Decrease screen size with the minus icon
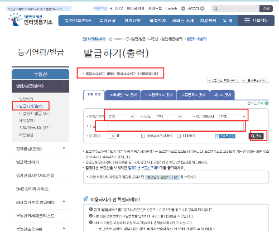279x232 pixels. coord(183,8)
